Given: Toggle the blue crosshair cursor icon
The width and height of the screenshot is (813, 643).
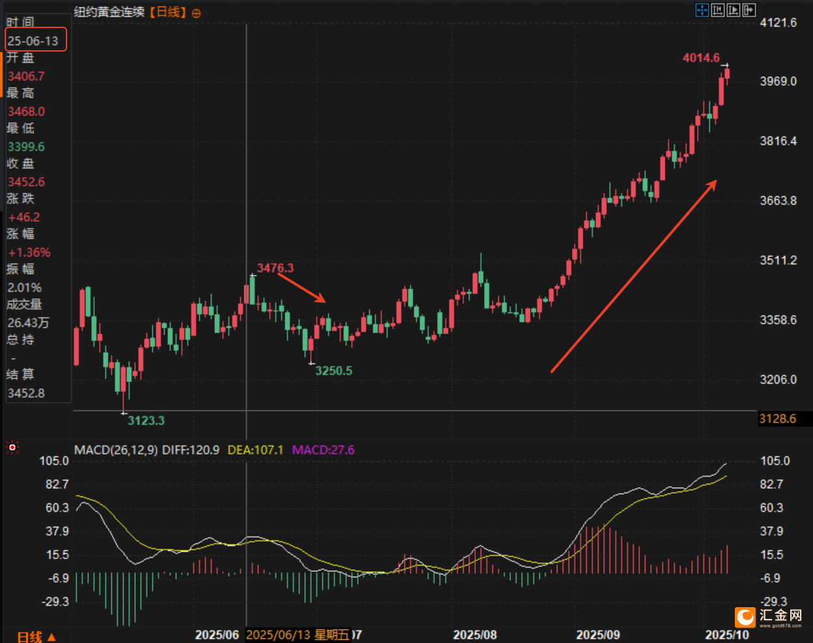Looking at the screenshot, I should tap(702, 10).
